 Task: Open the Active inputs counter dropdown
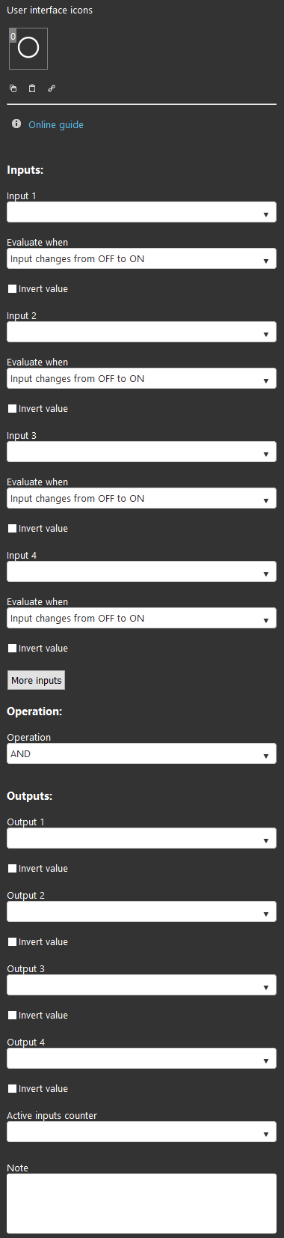click(x=141, y=1132)
